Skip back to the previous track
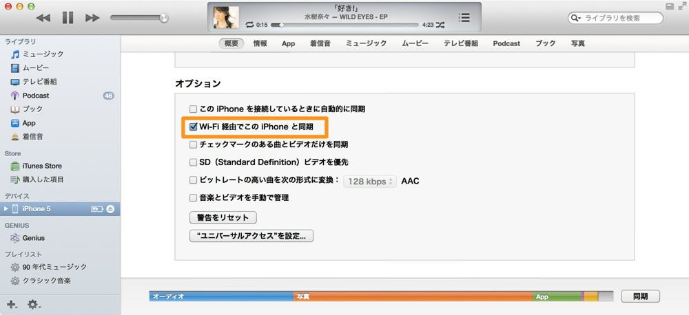The width and height of the screenshot is (689, 315). click(x=43, y=18)
